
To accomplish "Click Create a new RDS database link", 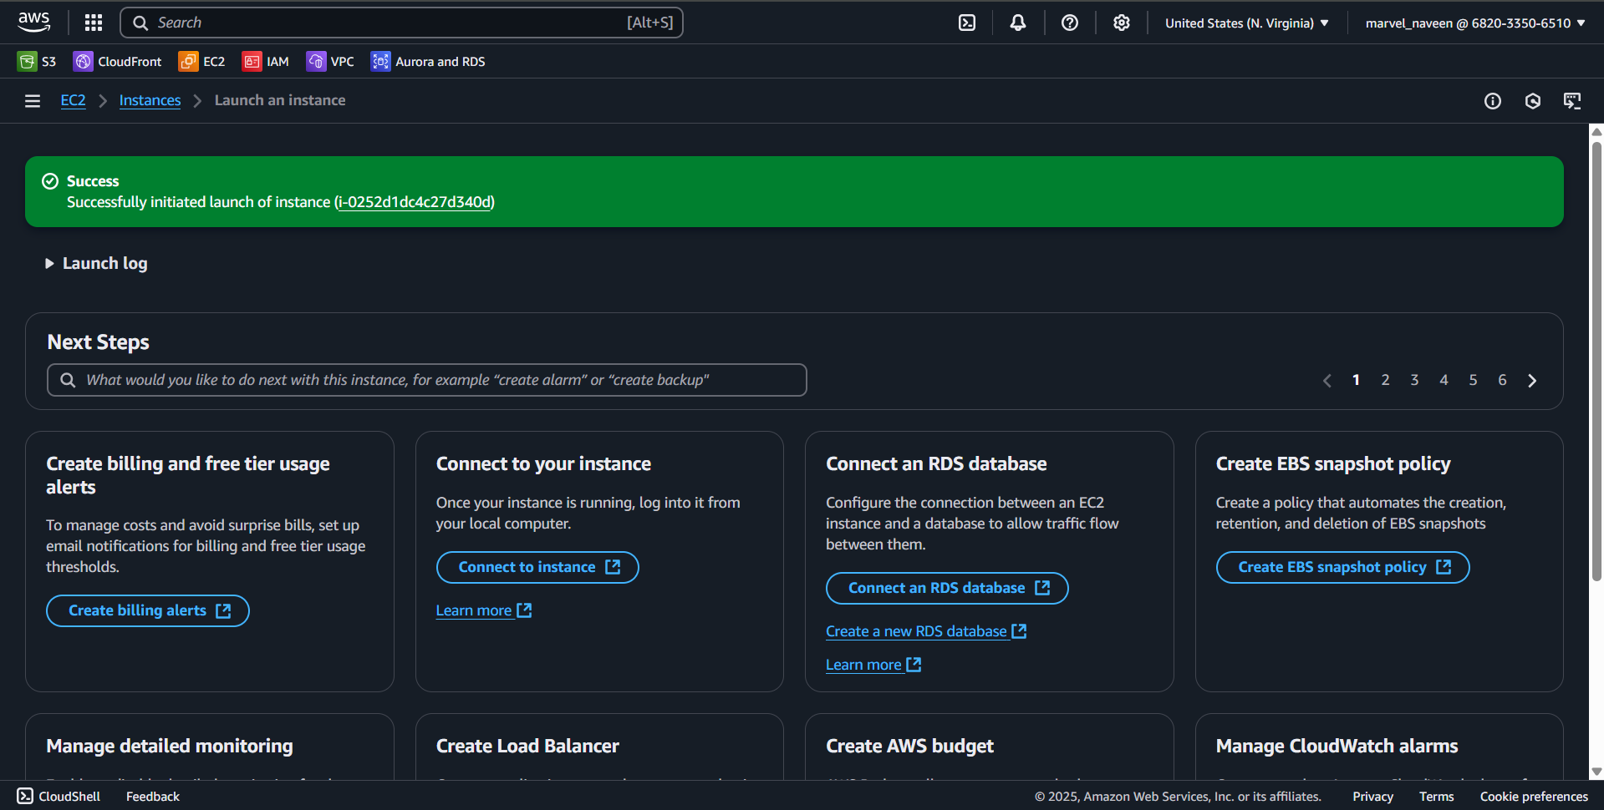I will click(926, 631).
